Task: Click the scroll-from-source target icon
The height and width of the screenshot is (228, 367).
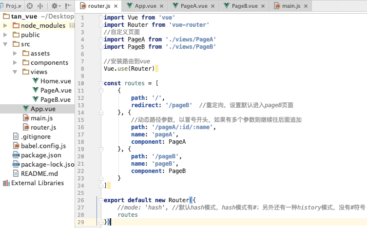Action: (30, 6)
